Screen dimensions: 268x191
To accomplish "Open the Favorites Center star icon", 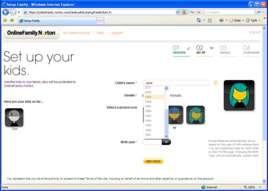I will click(5, 20).
